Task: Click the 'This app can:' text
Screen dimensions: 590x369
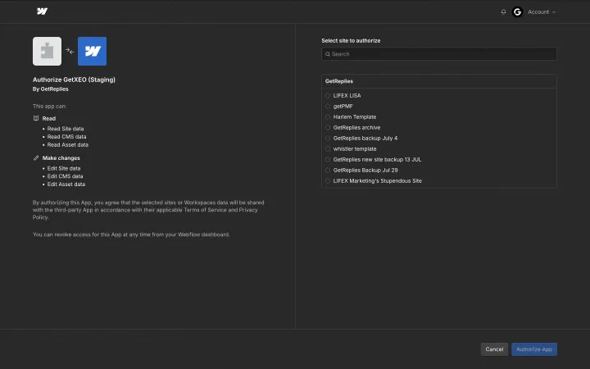Action: point(50,106)
